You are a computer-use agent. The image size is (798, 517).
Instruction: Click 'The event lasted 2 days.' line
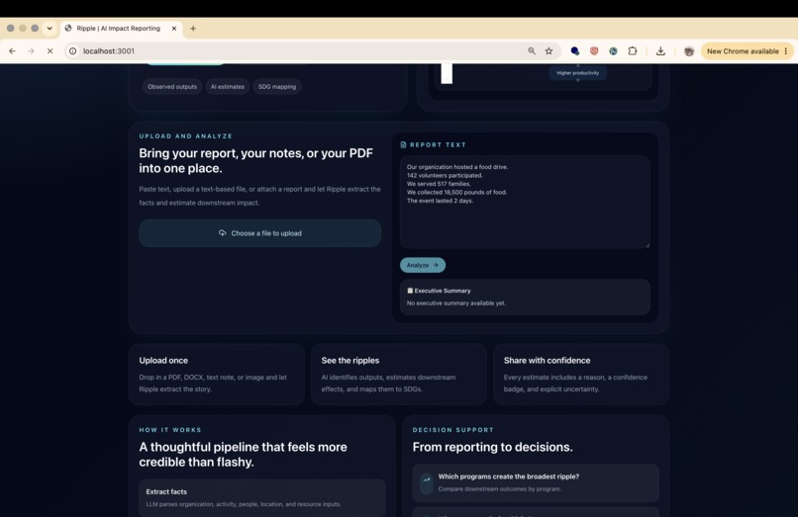click(x=440, y=201)
